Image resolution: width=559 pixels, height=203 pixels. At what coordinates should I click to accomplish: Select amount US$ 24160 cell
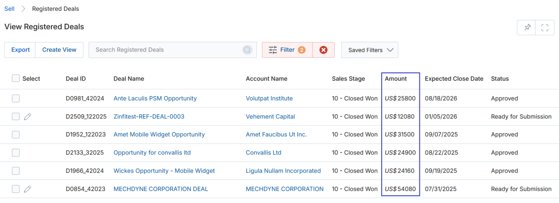[x=400, y=171]
